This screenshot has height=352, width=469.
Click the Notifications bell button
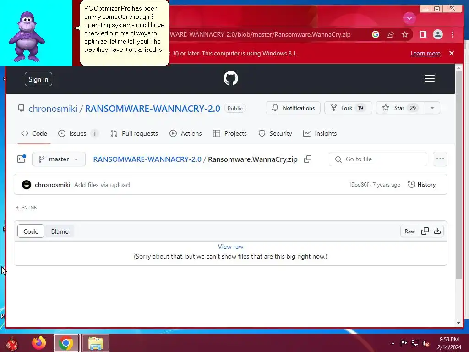point(293,108)
